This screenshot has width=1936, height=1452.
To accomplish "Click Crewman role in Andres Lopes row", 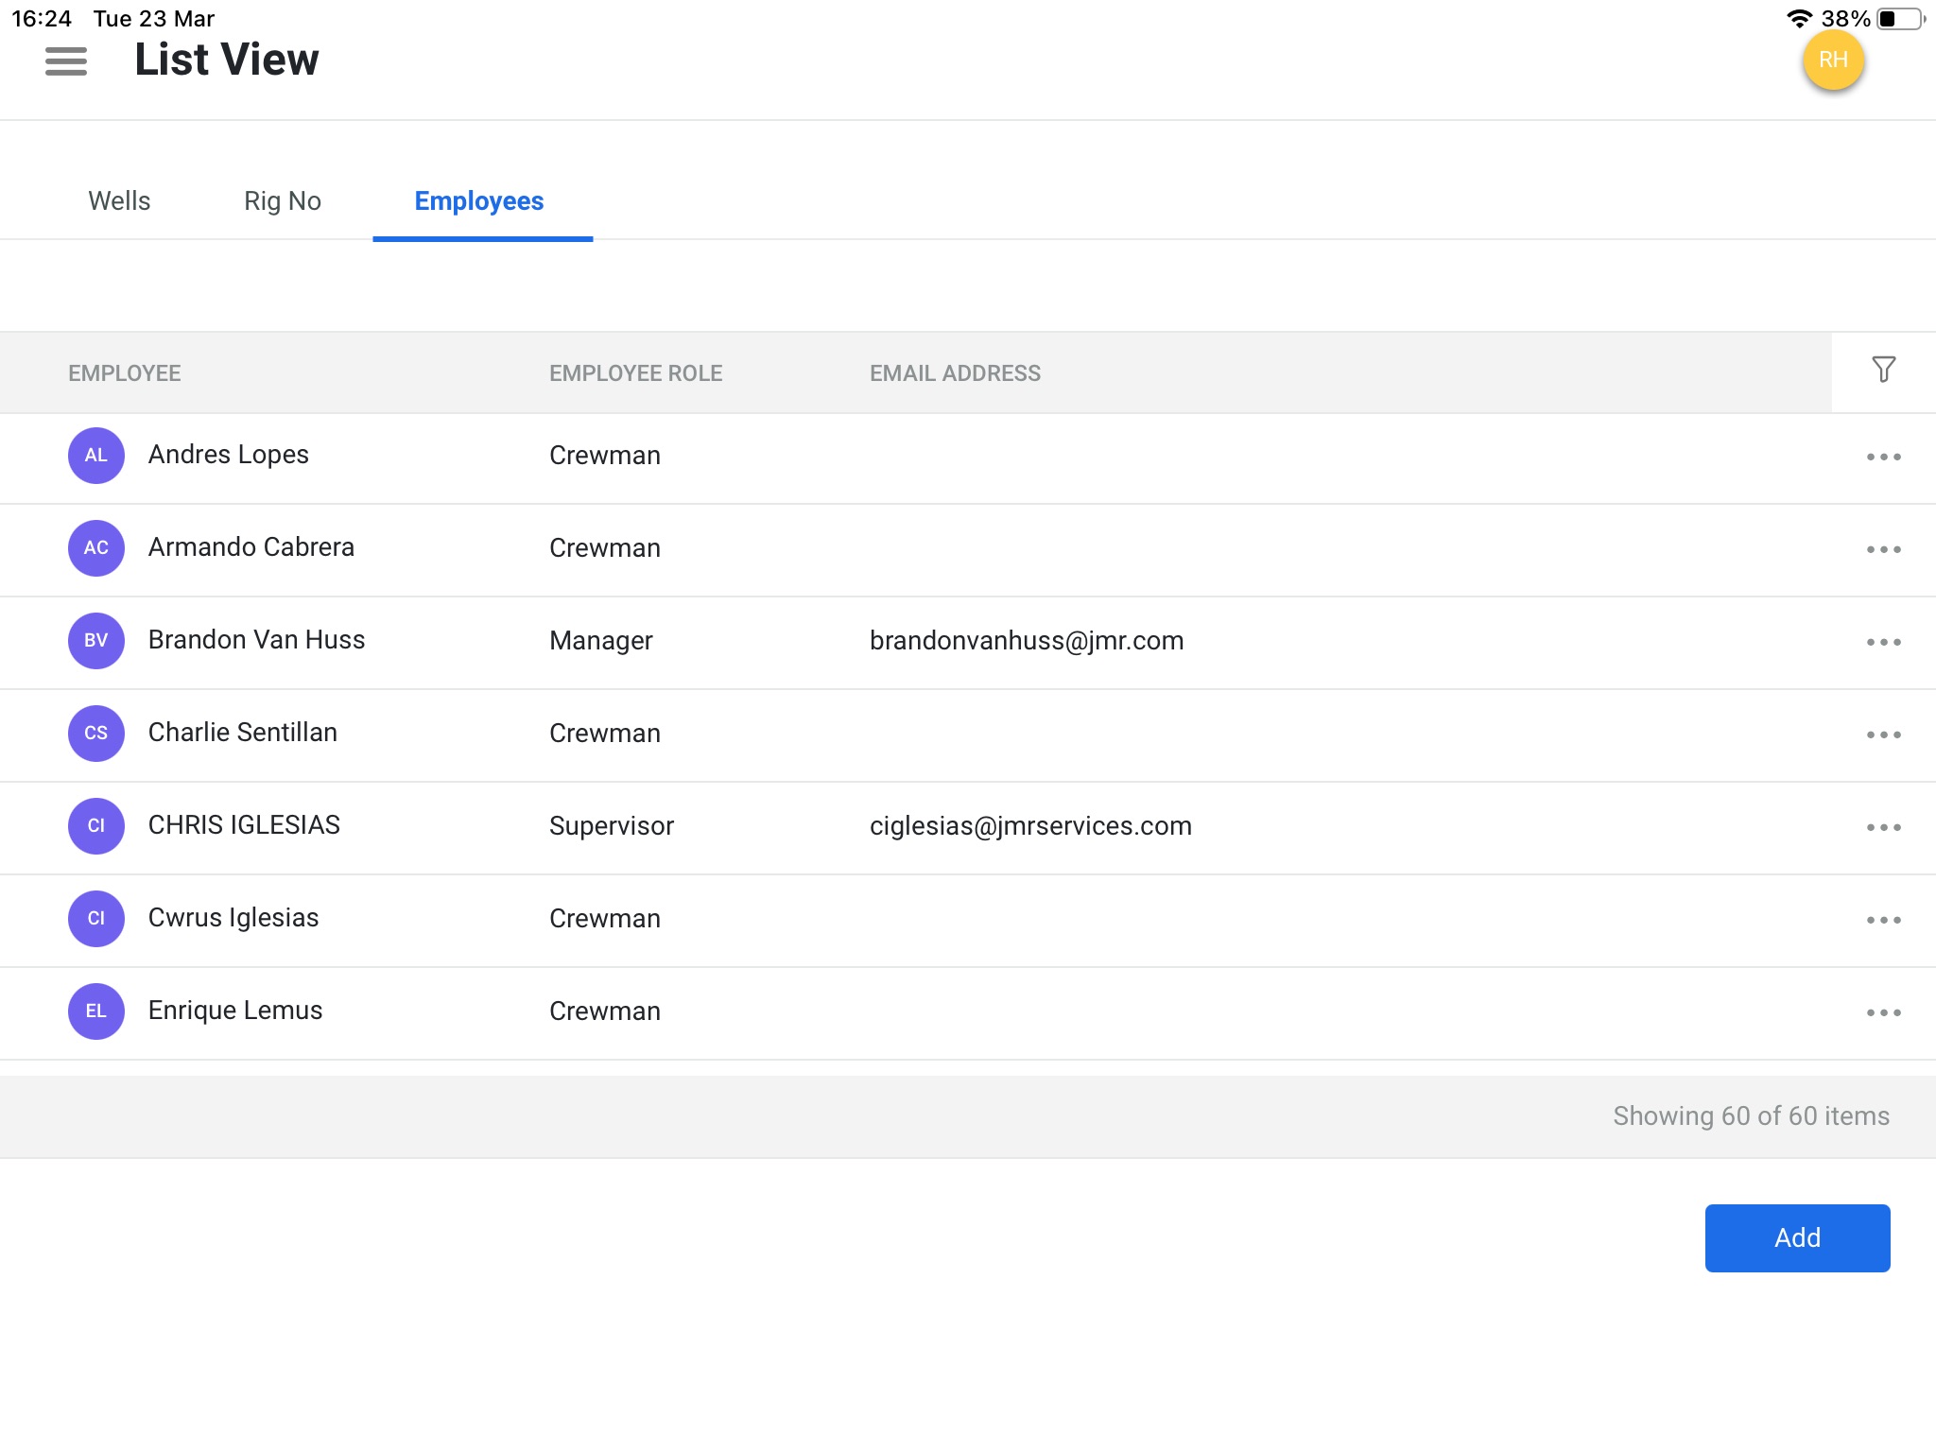I will pyautogui.click(x=605, y=456).
